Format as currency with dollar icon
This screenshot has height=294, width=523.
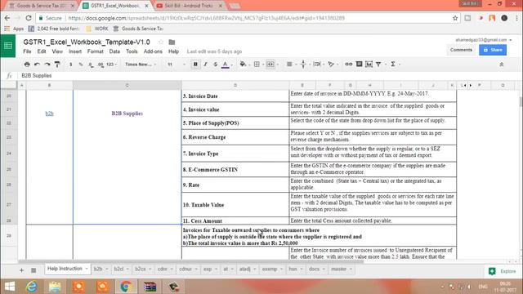point(71,65)
